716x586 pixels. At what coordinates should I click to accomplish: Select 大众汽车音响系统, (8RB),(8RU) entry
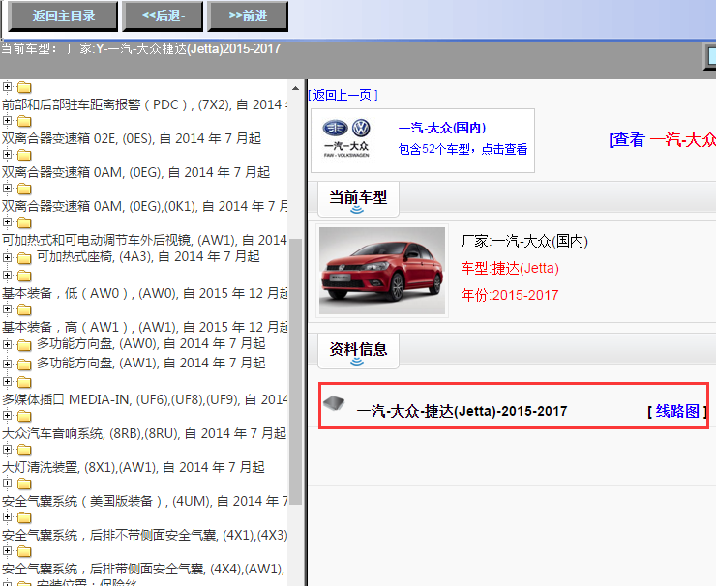point(144,433)
